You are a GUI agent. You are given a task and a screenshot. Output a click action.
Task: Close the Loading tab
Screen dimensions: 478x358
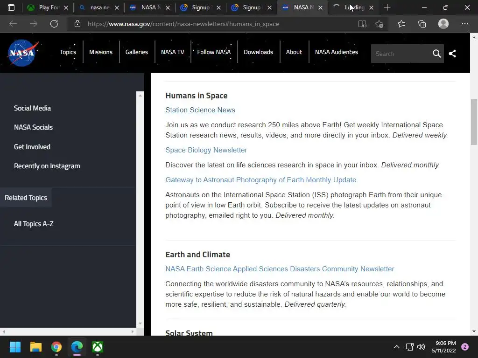371,7
